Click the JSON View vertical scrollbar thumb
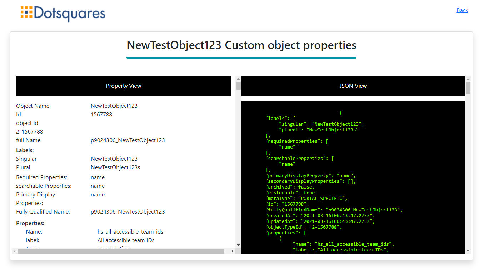The image size is (479, 270). click(x=468, y=88)
